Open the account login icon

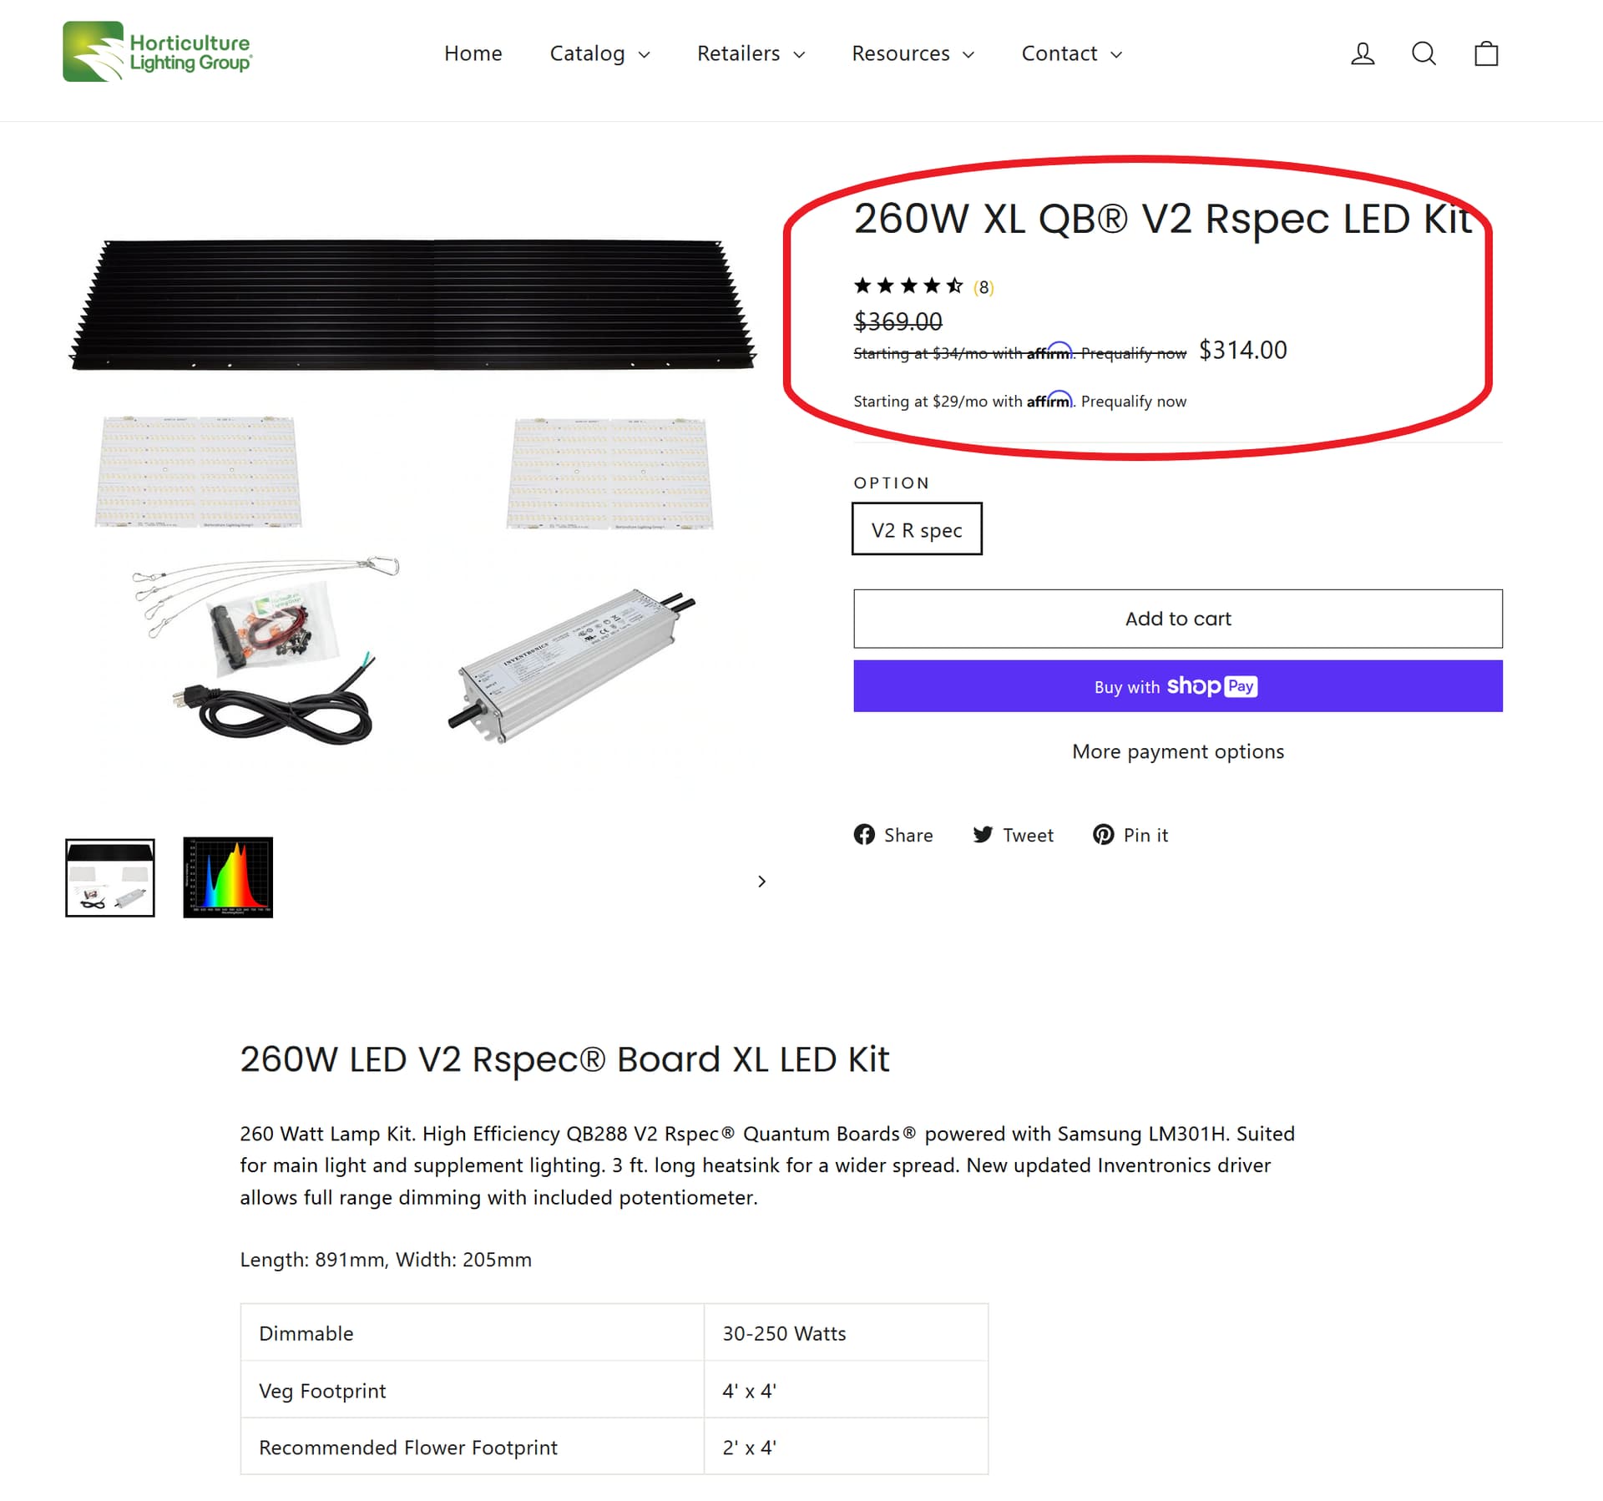[x=1363, y=53]
